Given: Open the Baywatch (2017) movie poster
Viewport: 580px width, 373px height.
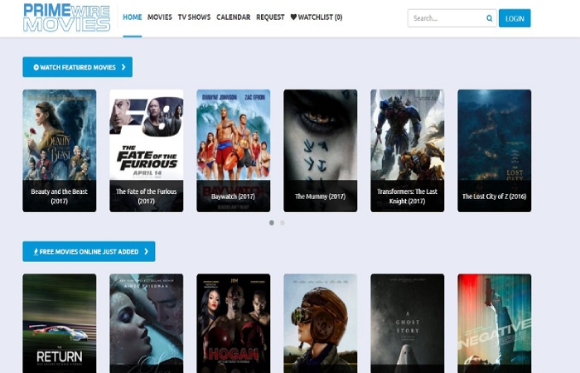Looking at the screenshot, I should (234, 150).
